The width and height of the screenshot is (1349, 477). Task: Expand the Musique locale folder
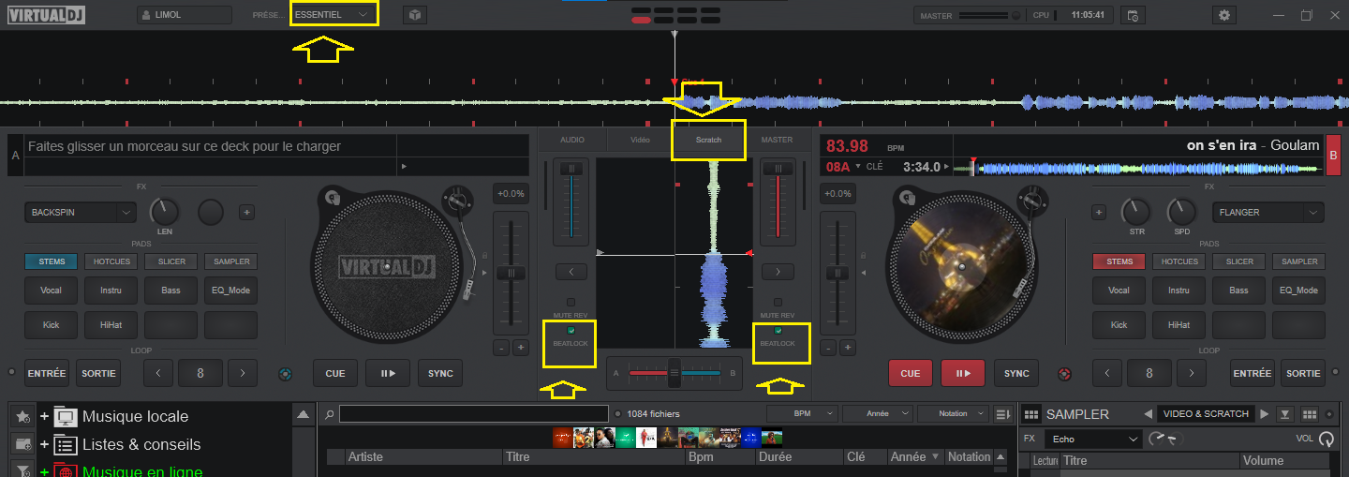coord(44,416)
